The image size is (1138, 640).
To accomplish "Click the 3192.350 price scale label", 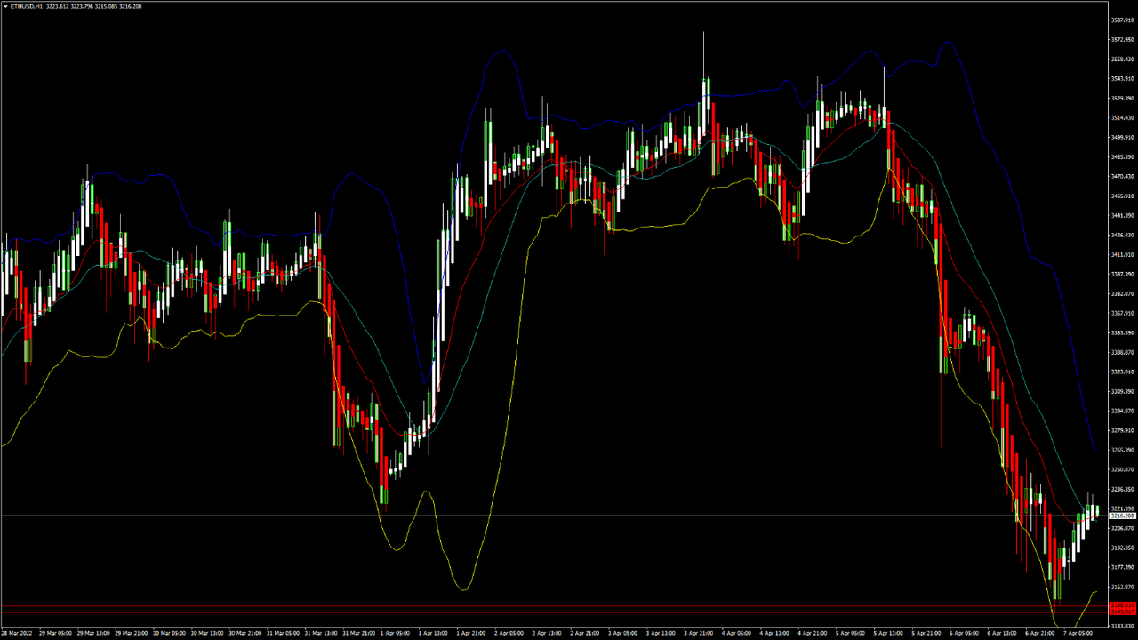I will (x=1123, y=548).
